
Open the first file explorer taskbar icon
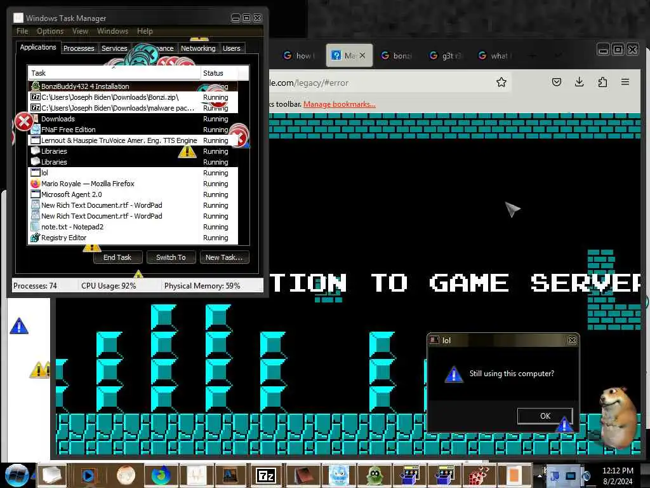tap(52, 475)
